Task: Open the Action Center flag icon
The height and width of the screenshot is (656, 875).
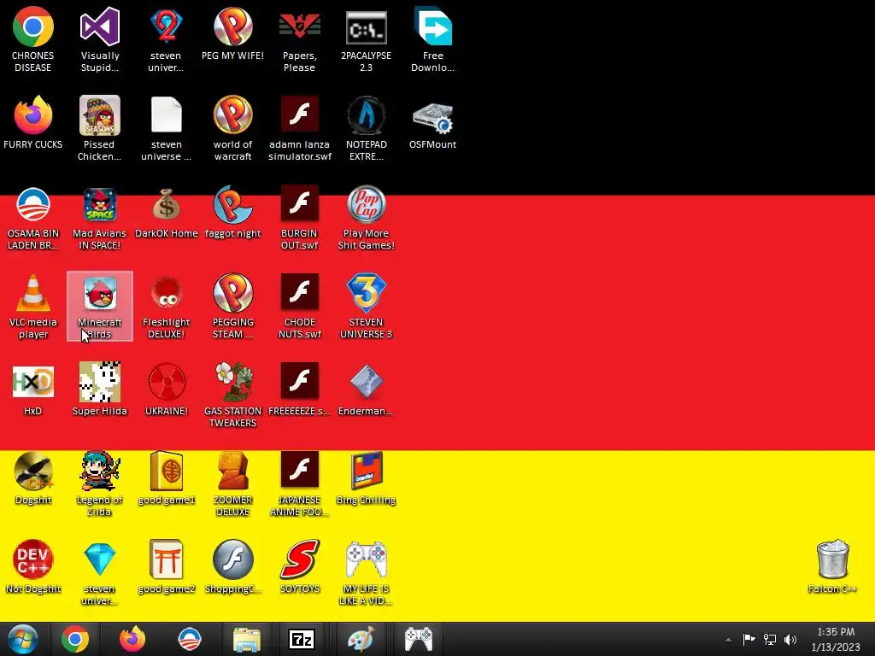Action: coord(749,639)
